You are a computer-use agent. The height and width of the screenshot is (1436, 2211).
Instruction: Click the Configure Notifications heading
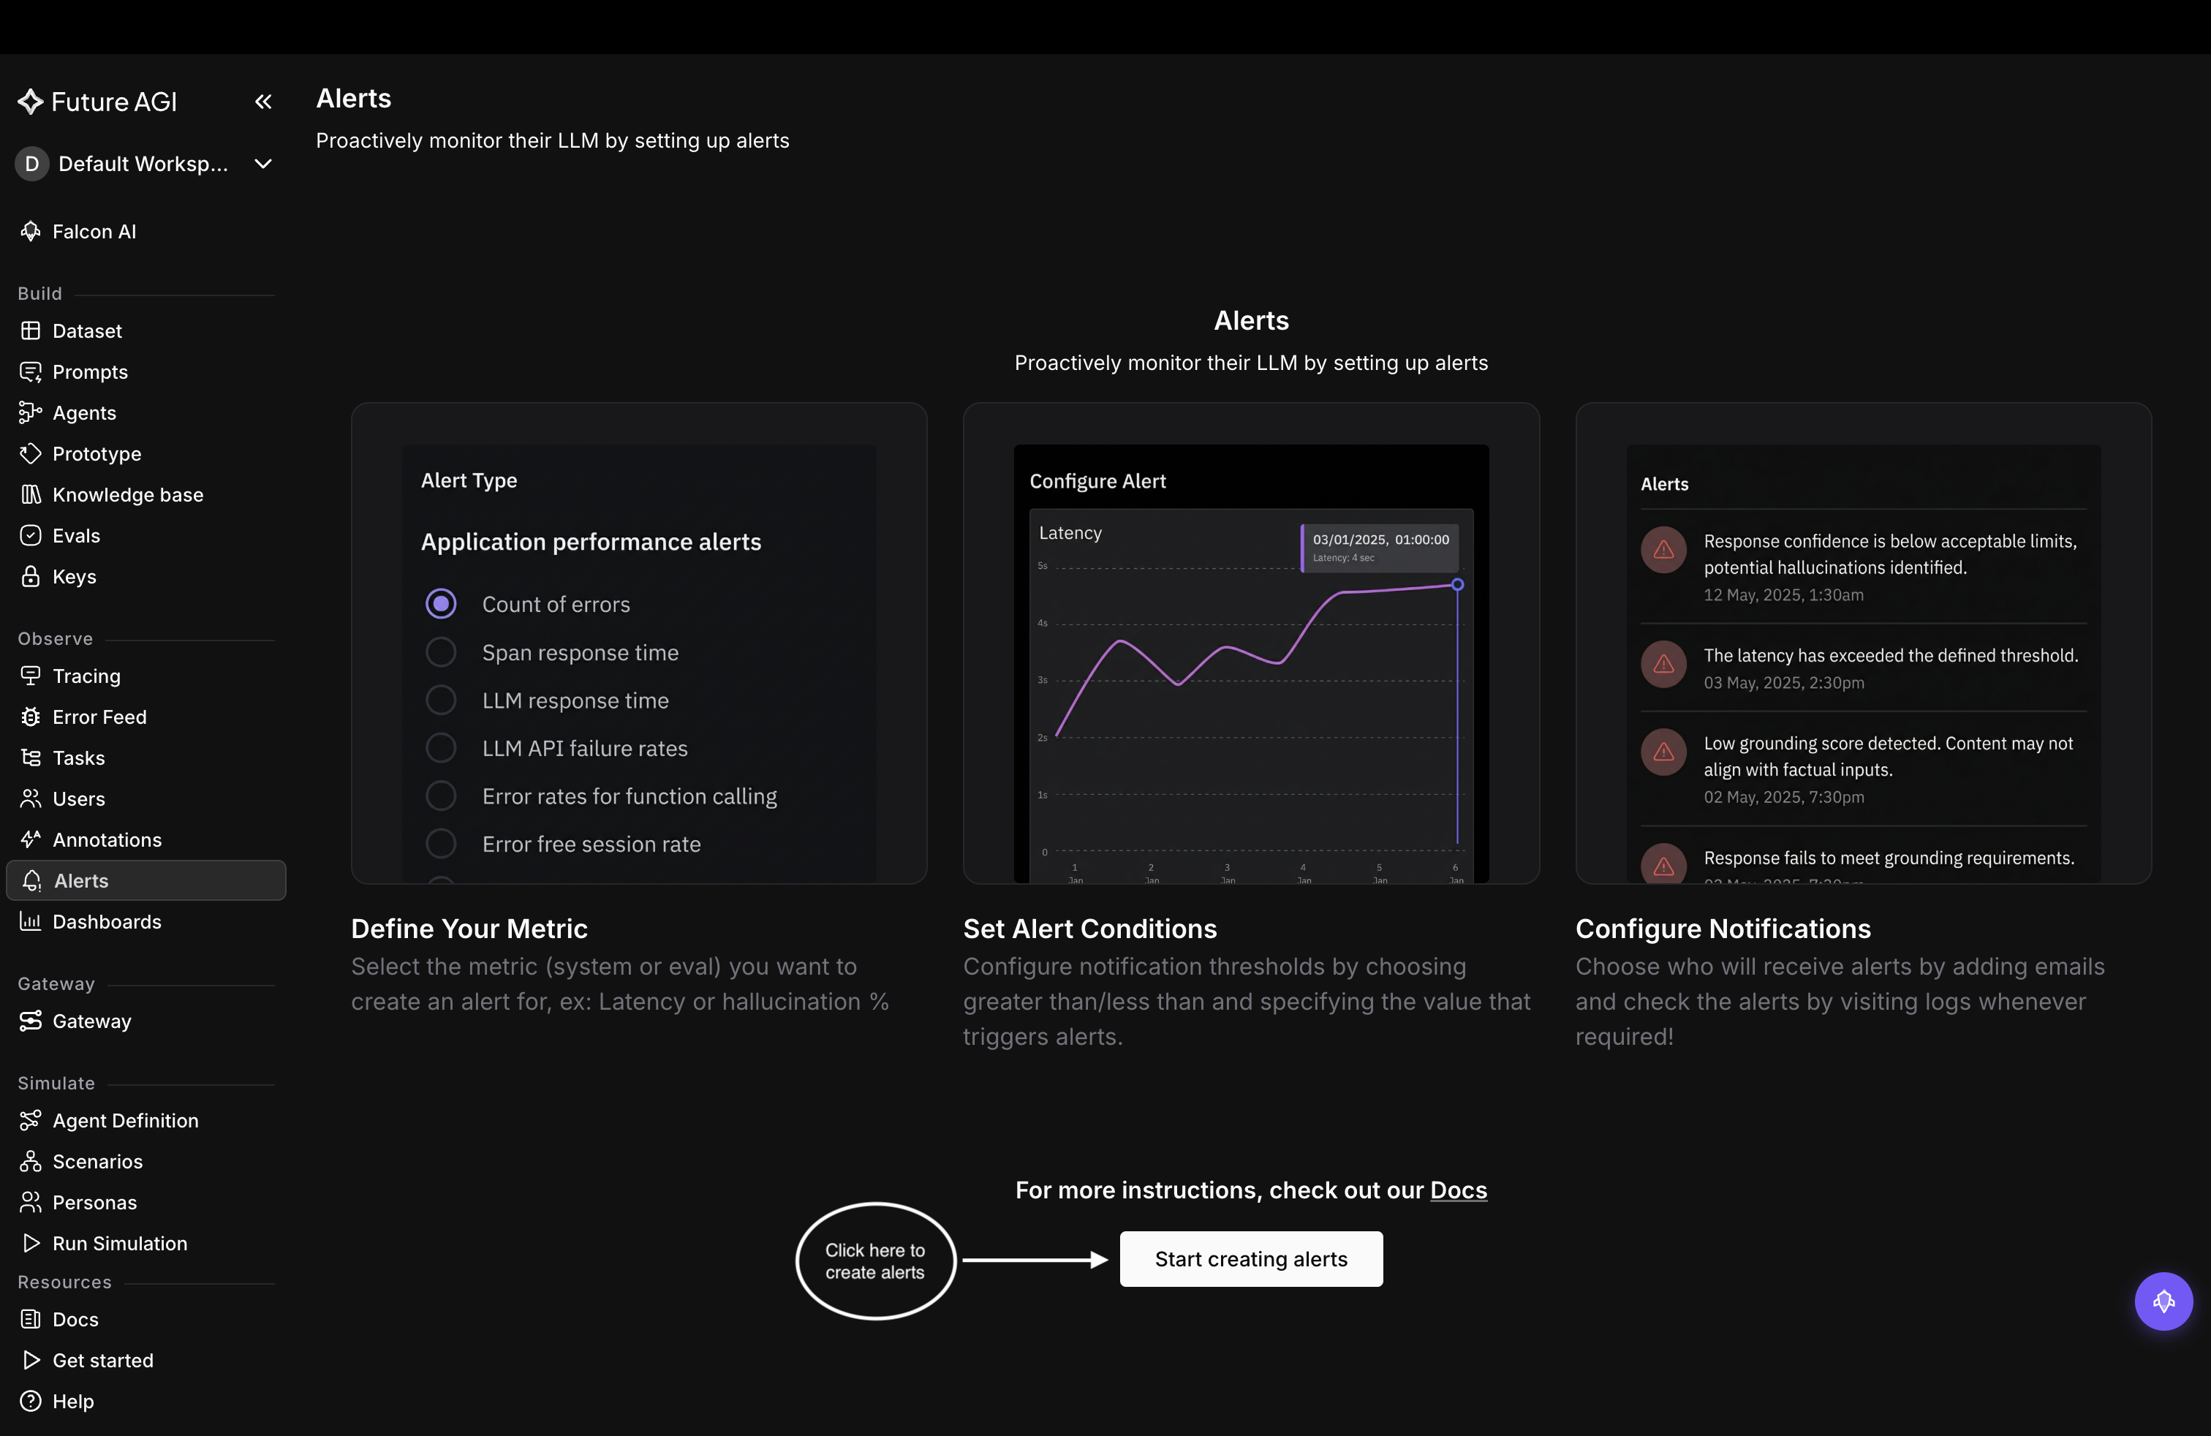coord(1723,928)
